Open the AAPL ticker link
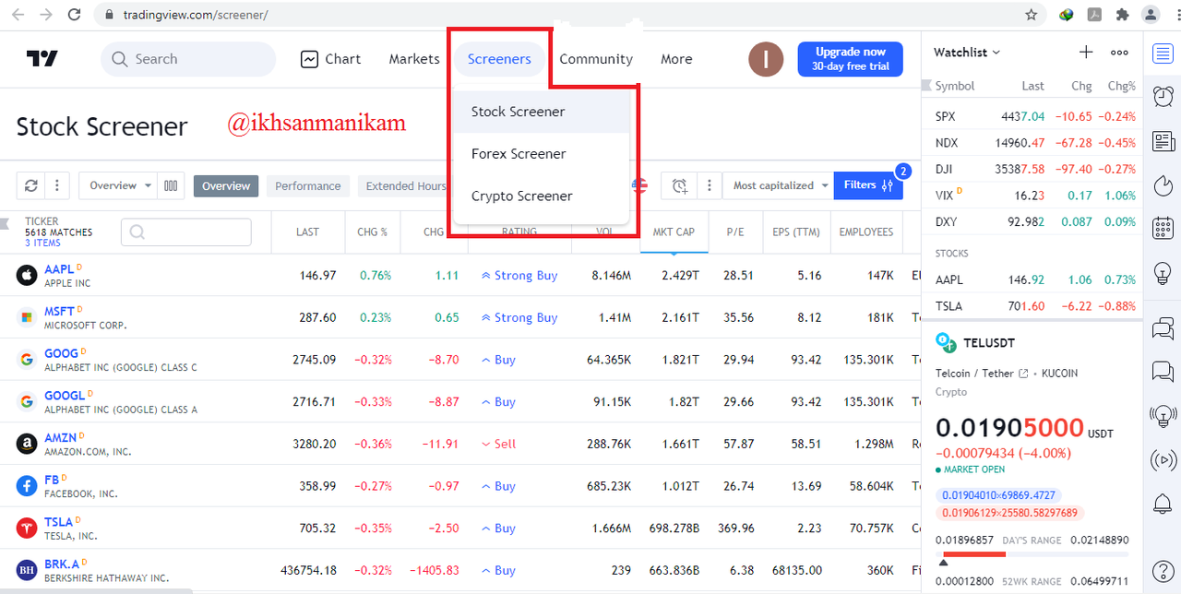The width and height of the screenshot is (1181, 594). tap(59, 268)
